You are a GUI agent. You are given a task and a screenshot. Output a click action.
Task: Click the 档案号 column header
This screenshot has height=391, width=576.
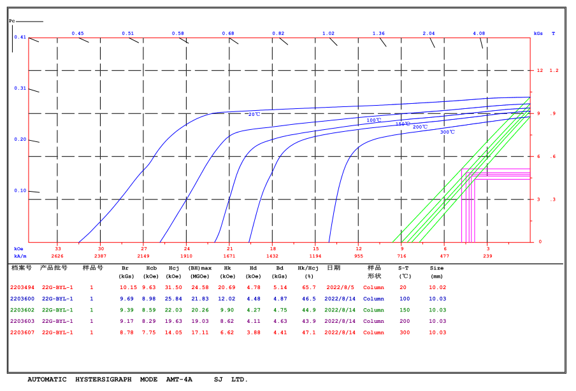coord(22,268)
